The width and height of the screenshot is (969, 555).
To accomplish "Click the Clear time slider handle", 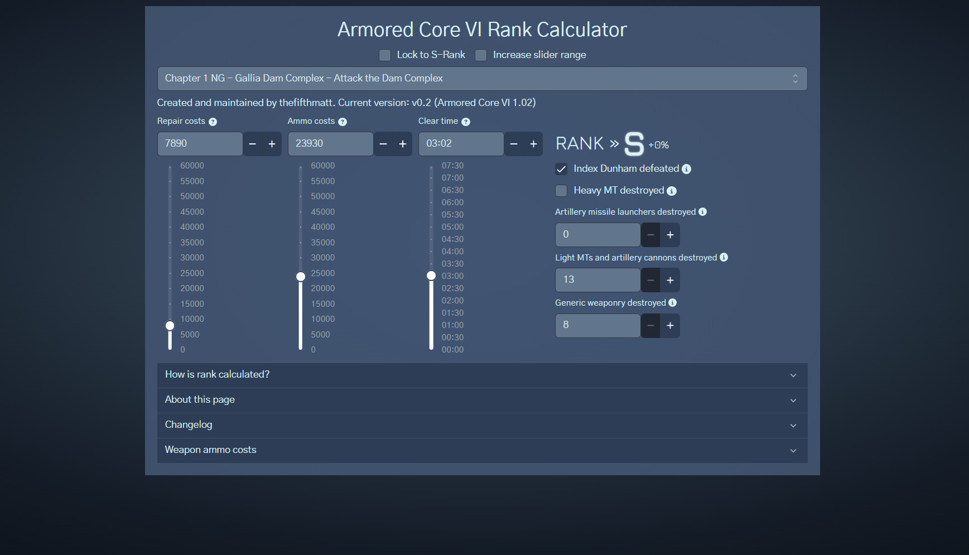I will click(x=431, y=276).
